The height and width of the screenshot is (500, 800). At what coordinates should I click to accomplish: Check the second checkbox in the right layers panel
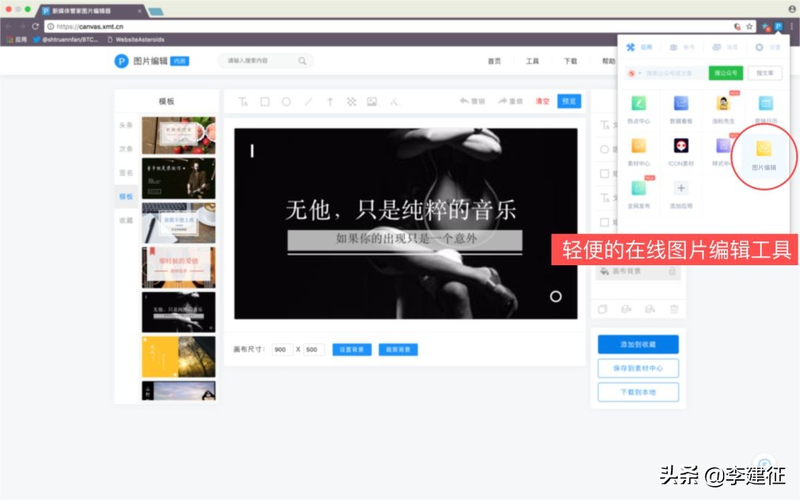point(603,221)
